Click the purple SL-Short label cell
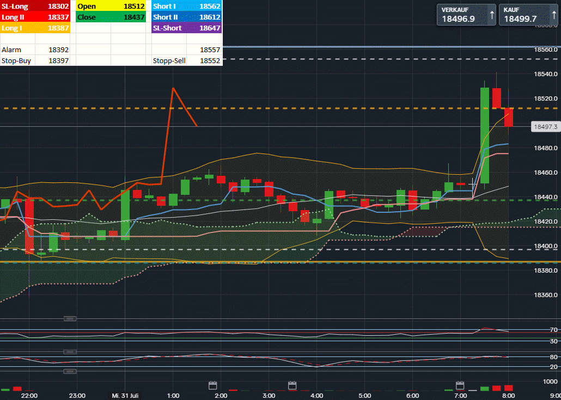Viewport: 561px width, 400px height. (x=169, y=28)
